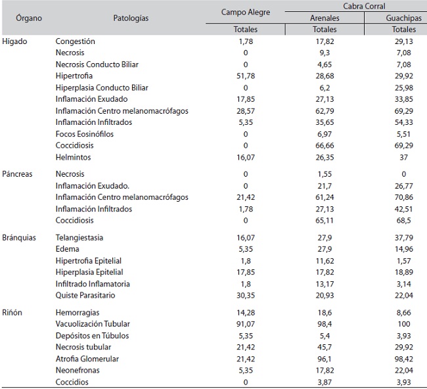
Task: Click 'Helmintos' in the liver section
Action: [x=73, y=157]
